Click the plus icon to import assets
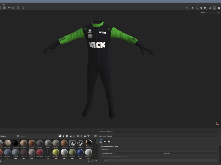This screenshot has width=221, height=165. pos(96,161)
